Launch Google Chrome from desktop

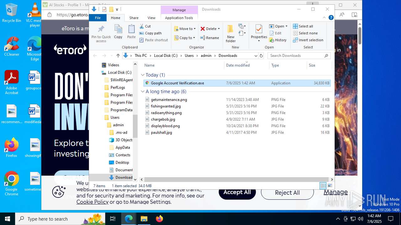(x=12, y=184)
